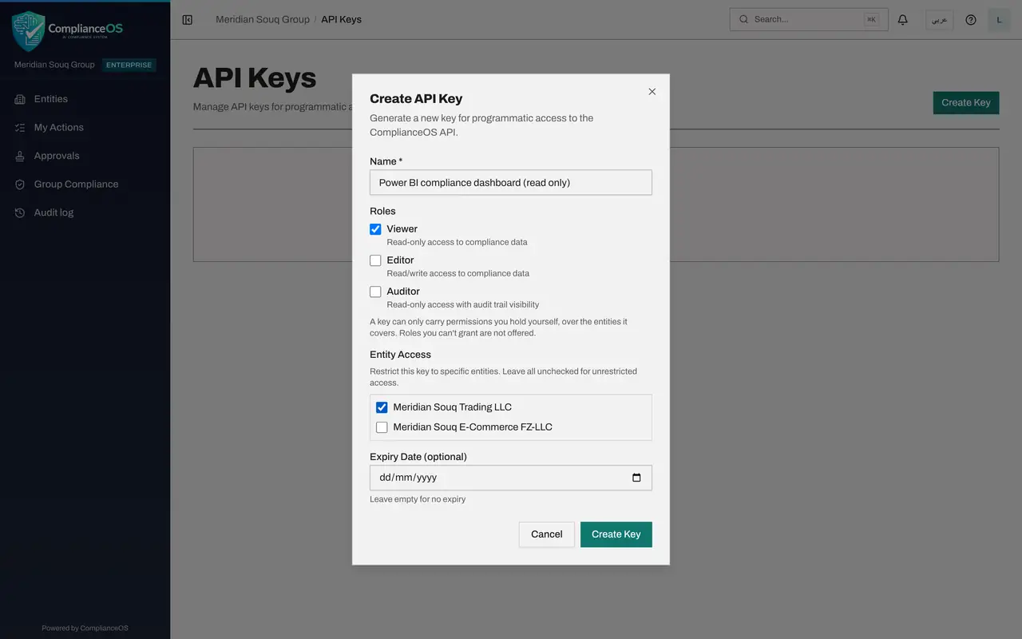The height and width of the screenshot is (639, 1022).
Task: Enable the Editor role checkbox
Action: click(x=375, y=260)
